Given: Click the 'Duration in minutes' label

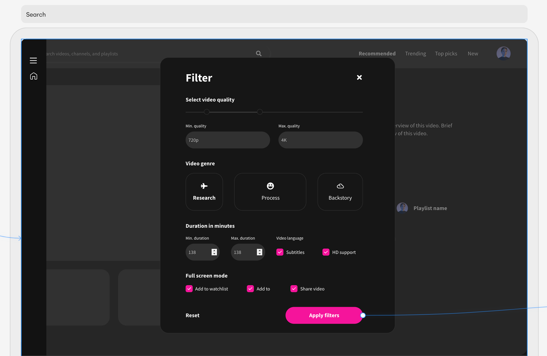Looking at the screenshot, I should [x=210, y=226].
